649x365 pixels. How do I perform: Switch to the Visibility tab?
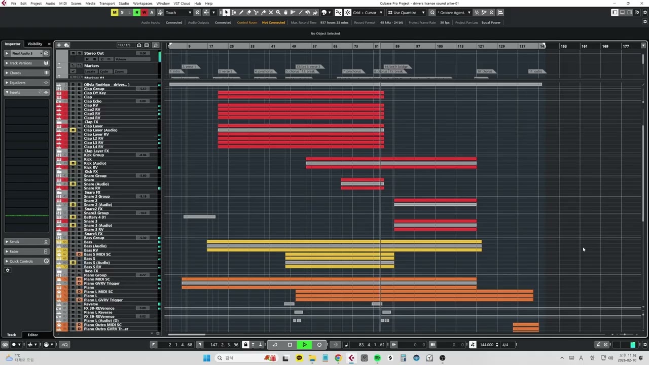[35, 44]
